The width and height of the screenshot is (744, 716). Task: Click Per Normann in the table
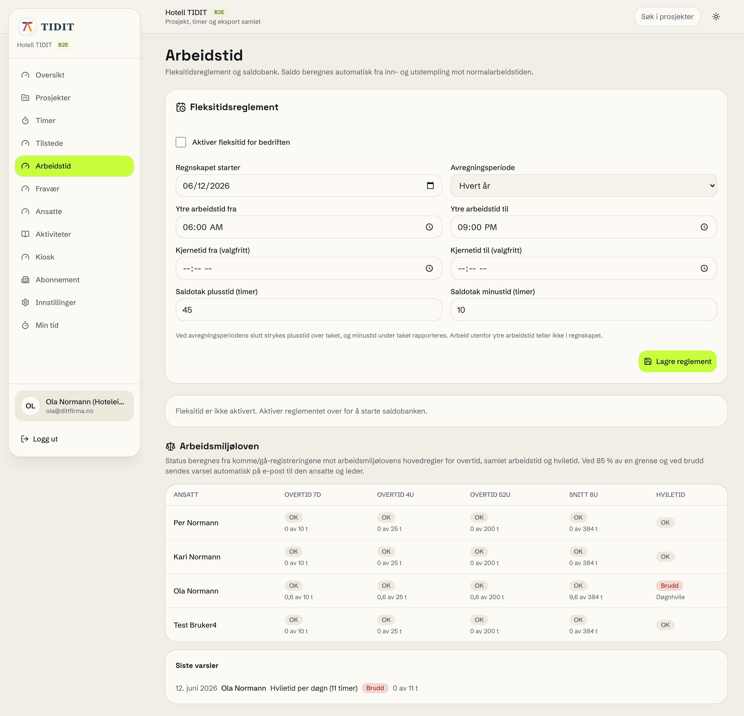[196, 523]
